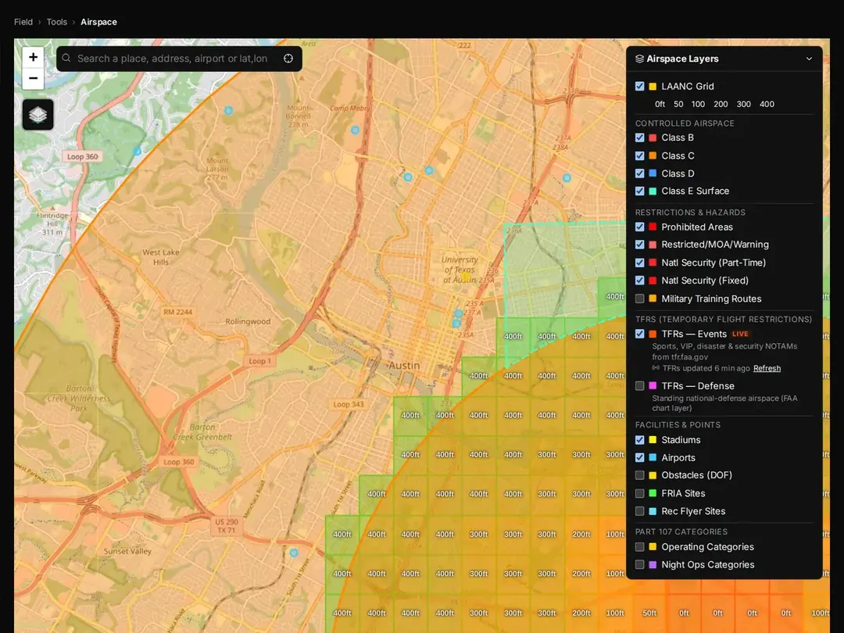Image resolution: width=844 pixels, height=633 pixels.
Task: Select the yellow stadium marker at University of Texas
Action: point(466,277)
